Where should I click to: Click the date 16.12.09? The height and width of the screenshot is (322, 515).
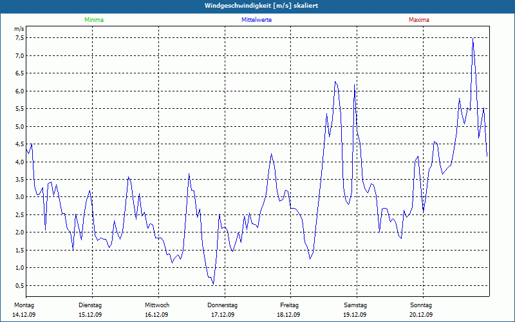tap(156, 315)
